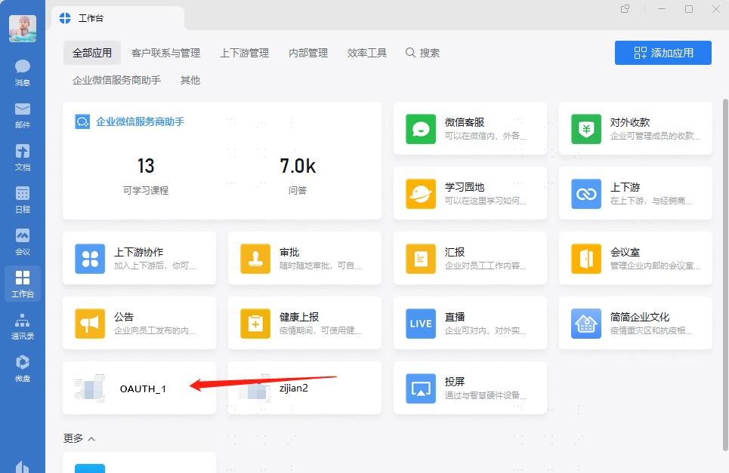Open the zijian2 application card
729x473 pixels.
[x=304, y=388]
